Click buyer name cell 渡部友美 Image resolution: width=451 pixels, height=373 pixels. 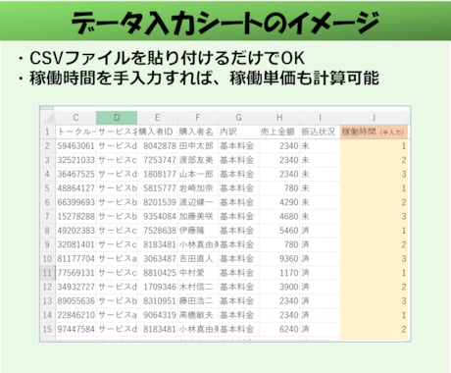[198, 160]
